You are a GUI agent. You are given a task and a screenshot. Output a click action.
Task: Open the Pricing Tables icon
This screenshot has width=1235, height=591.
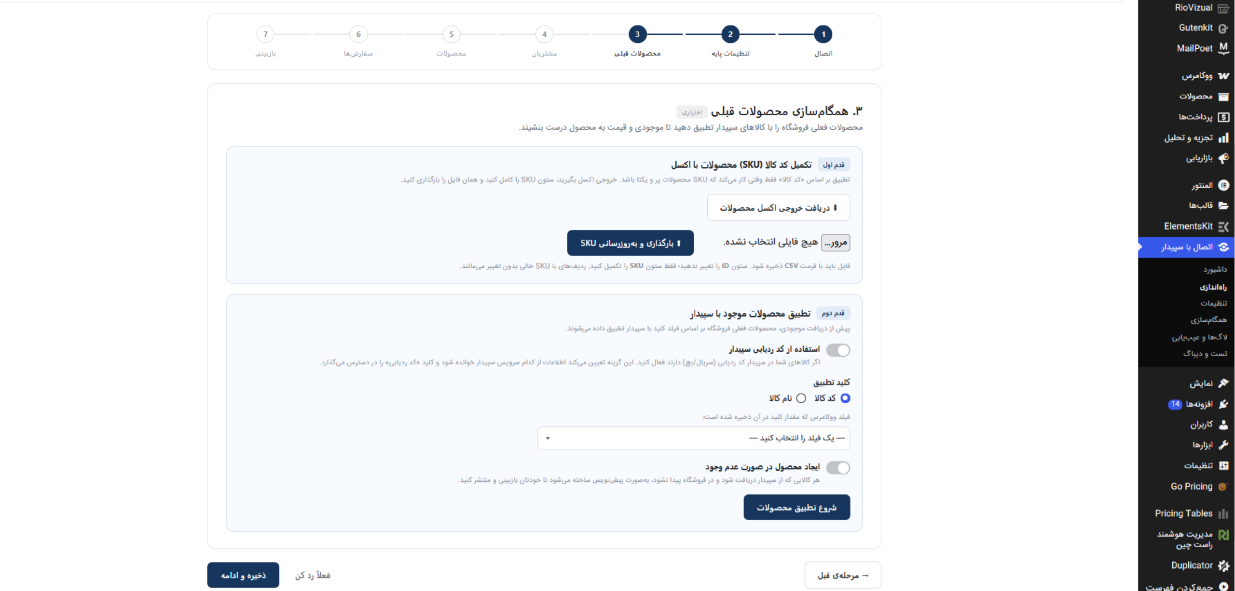coord(1223,514)
